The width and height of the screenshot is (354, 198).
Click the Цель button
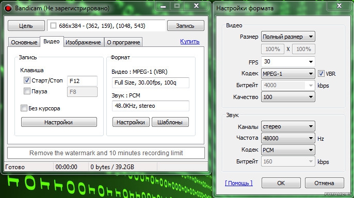point(26,26)
